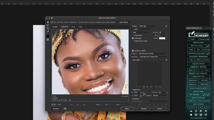Image resolution: width=214 pixels, height=120 pixels.
Task: Open the Quality value dropdown arrow
Action: point(166,32)
